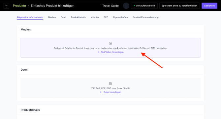Viewport: 221px width, 119px height.
Task: Go to the Inventar tab
Action: click(95, 17)
